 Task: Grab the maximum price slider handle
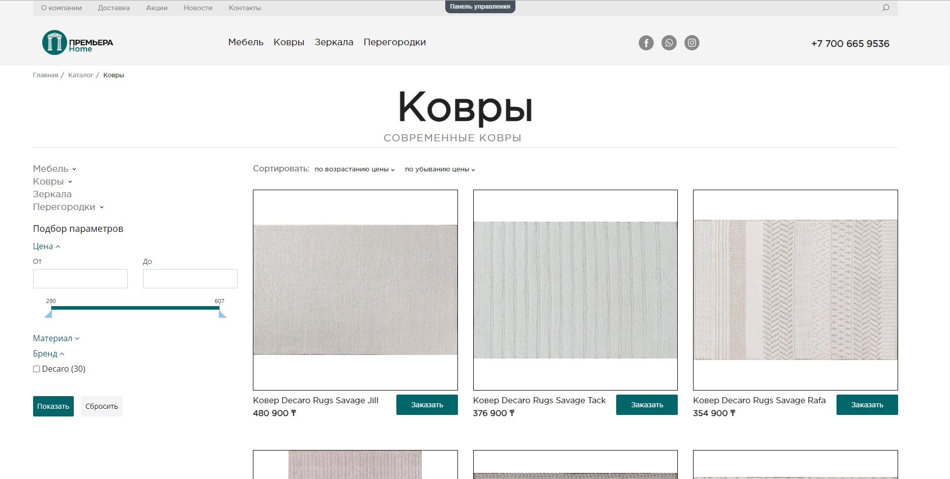222,315
